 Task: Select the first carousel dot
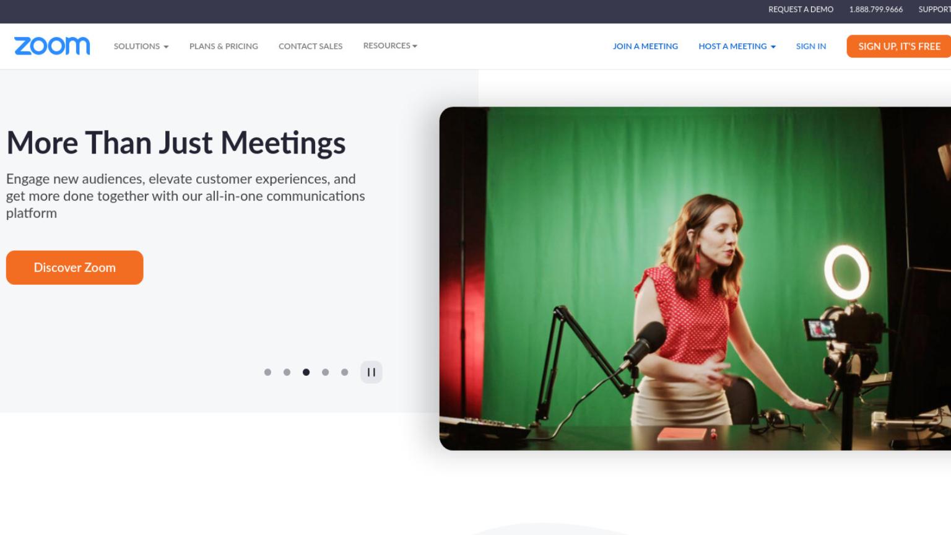[x=267, y=372]
